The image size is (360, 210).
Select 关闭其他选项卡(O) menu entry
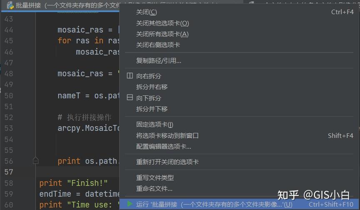[x=239, y=23]
